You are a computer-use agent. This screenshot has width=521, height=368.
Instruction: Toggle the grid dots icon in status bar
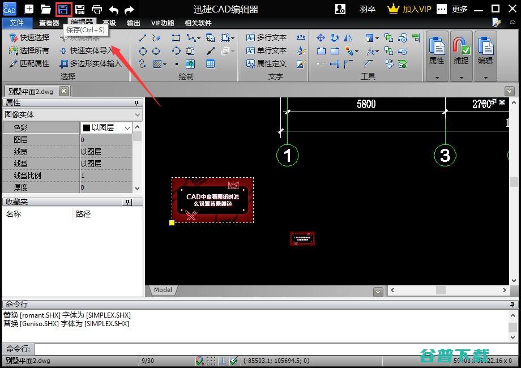coord(211,361)
